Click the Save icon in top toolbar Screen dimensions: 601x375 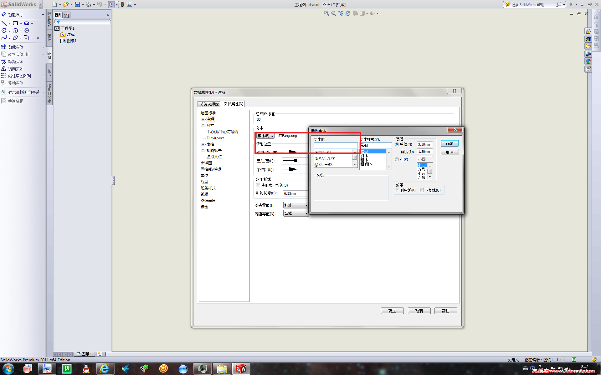pyautogui.click(x=77, y=4)
